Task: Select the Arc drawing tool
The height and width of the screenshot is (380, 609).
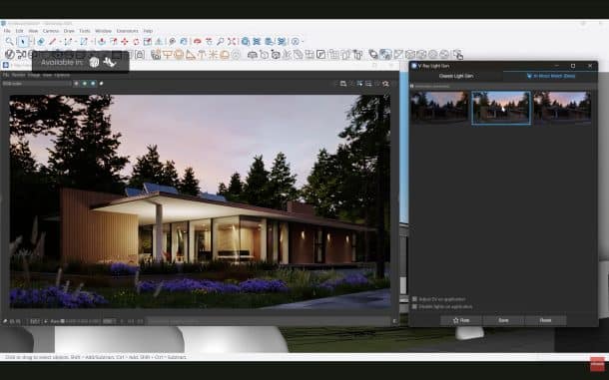Action: click(68, 41)
